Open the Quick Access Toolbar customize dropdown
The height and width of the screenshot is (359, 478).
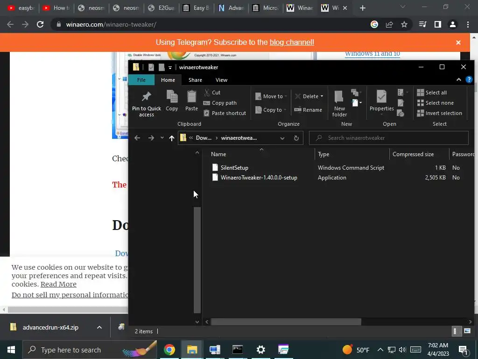170,67
